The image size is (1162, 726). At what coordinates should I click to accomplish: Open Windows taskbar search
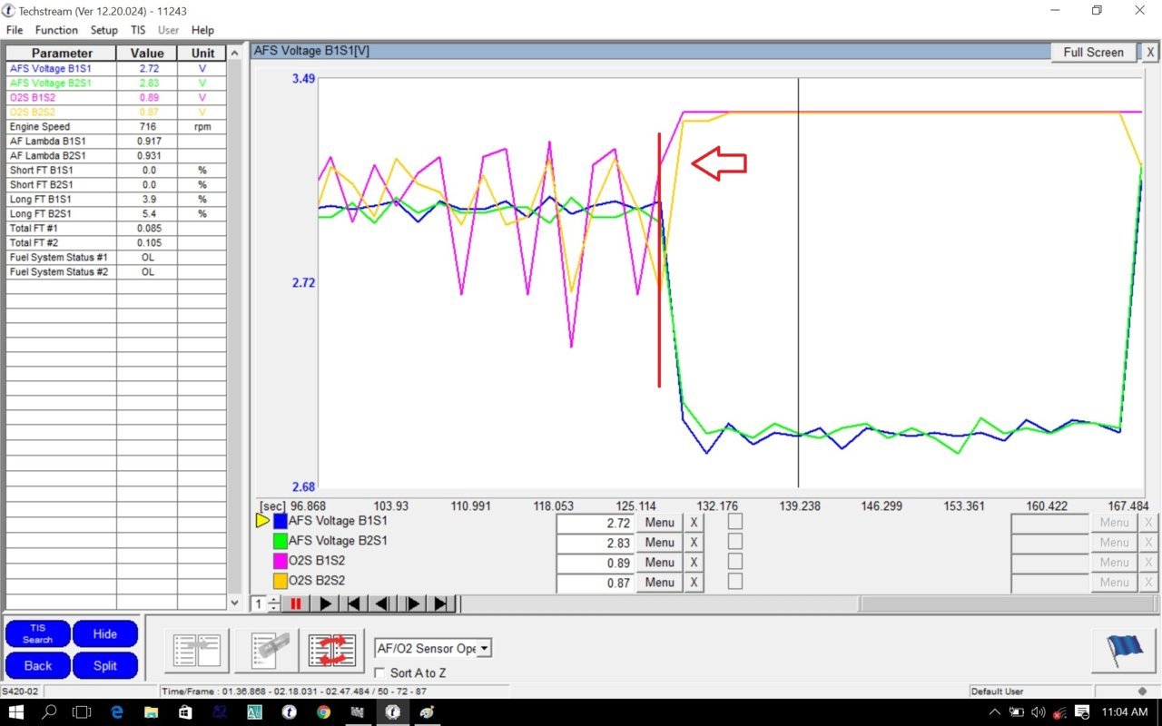coord(48,712)
